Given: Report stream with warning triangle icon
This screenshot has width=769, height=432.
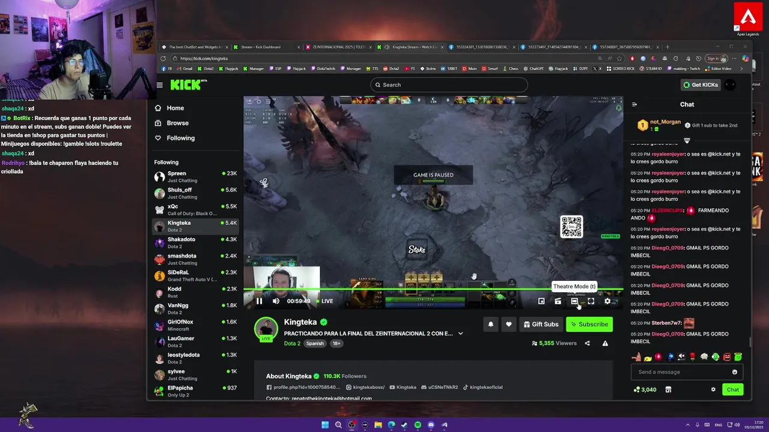Looking at the screenshot, I should 605,343.
